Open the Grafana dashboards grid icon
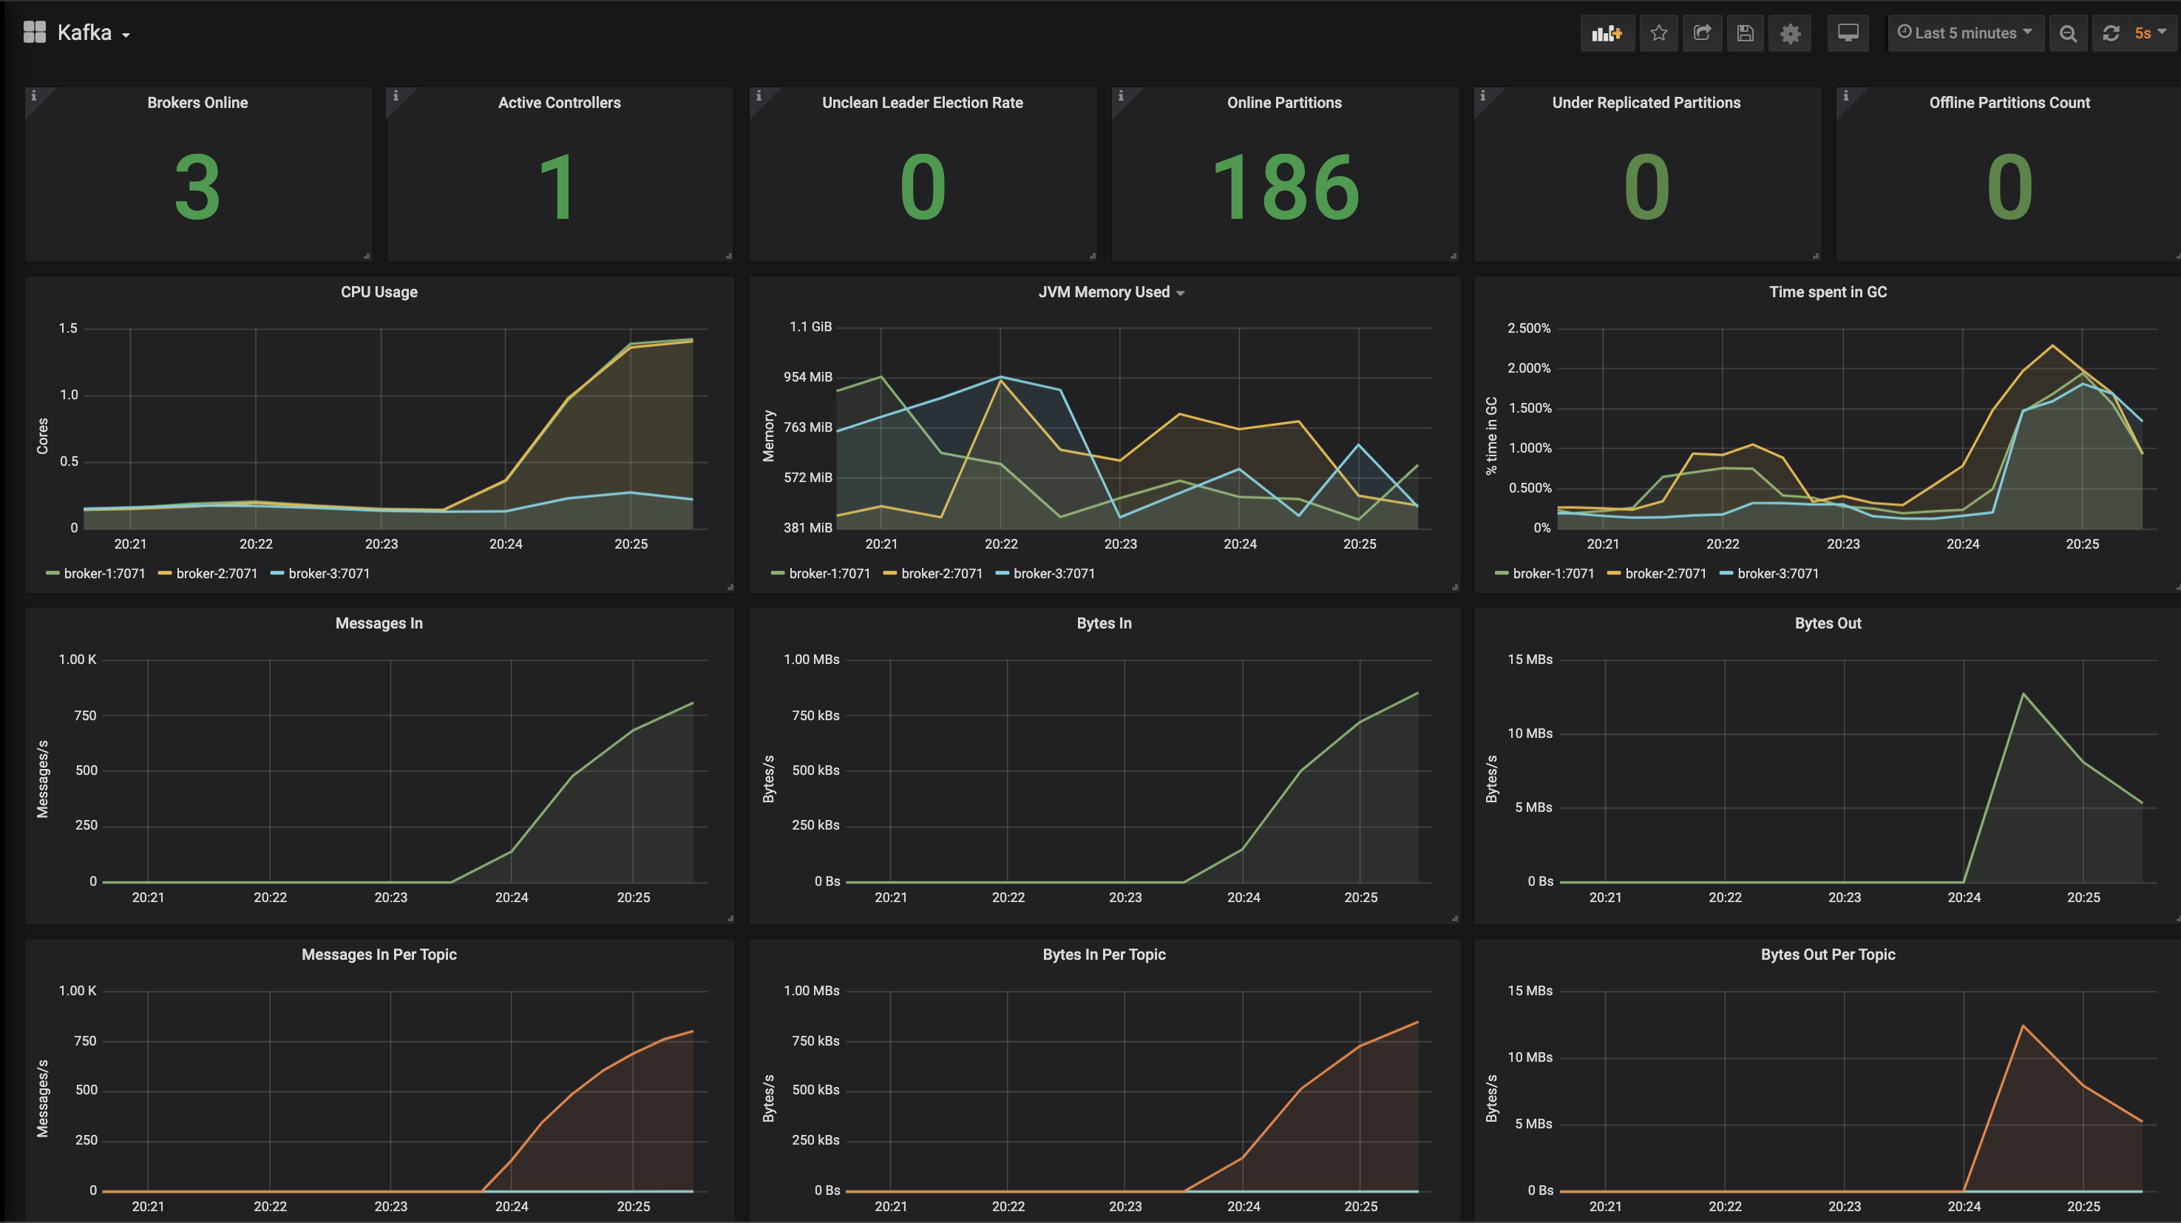Screen dimensions: 2181x1223 click(x=34, y=33)
